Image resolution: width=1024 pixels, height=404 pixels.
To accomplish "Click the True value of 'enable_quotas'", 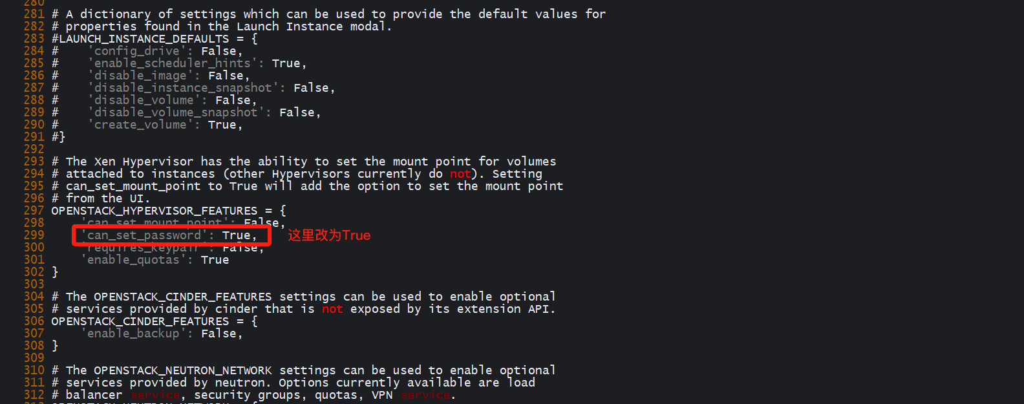I will pos(215,260).
